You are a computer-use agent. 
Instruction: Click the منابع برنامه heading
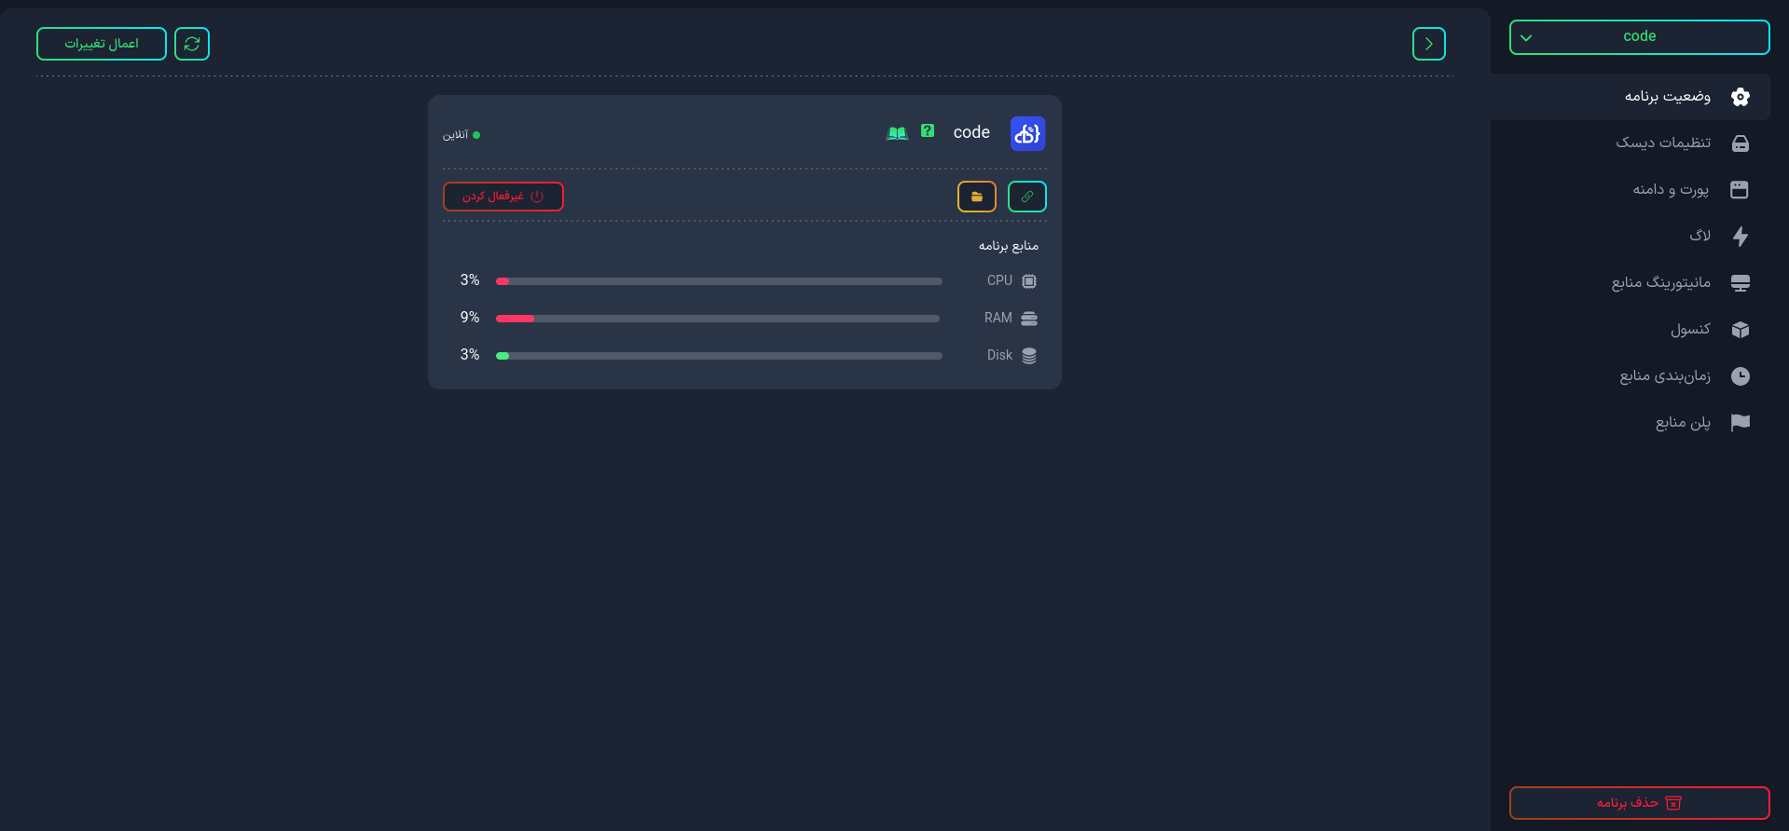point(1009,246)
